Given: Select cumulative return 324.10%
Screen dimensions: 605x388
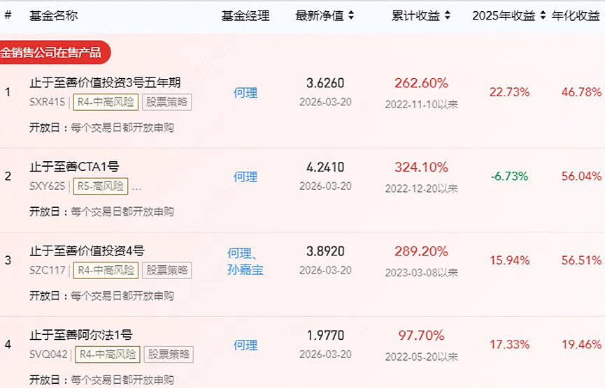Looking at the screenshot, I should coord(421,167).
